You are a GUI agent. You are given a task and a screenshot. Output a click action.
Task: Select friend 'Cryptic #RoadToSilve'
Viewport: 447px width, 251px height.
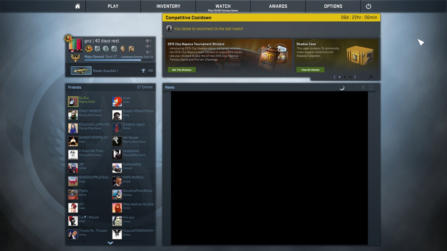(x=133, y=115)
